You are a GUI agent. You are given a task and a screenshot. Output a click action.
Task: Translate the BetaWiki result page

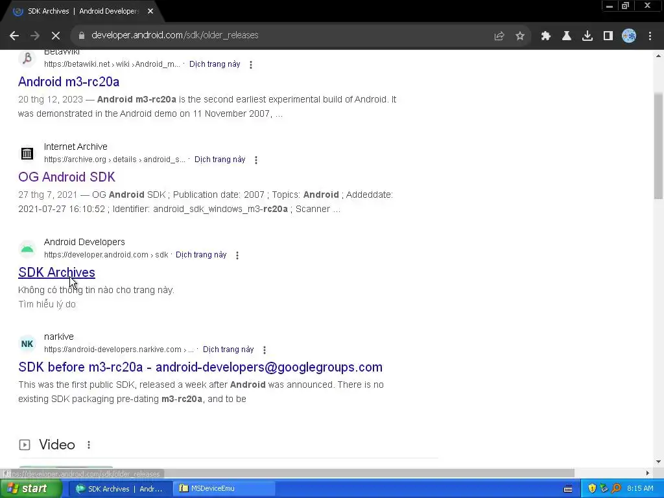[x=215, y=64]
